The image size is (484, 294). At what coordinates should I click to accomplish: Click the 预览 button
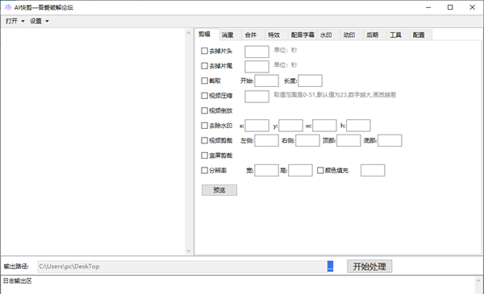tap(219, 190)
